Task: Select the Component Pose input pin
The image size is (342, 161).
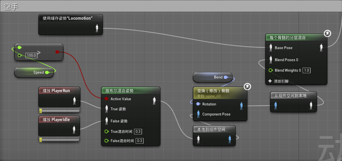Action: pyautogui.click(x=198, y=114)
